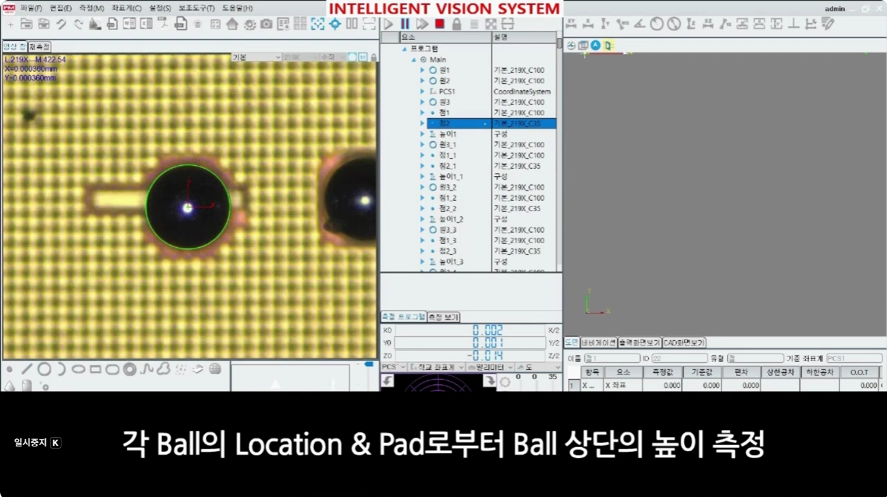Click the home icon in main toolbar
The height and width of the screenshot is (497, 887).
(x=232, y=24)
